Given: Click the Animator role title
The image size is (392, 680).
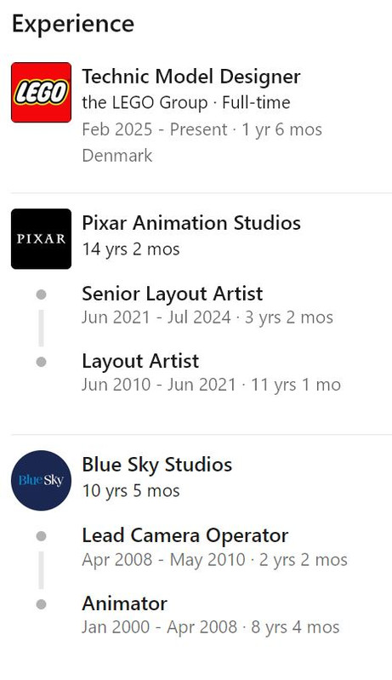Looking at the screenshot, I should click(x=125, y=603).
